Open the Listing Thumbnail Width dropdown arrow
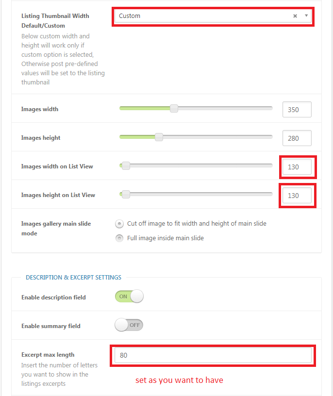 click(x=306, y=16)
